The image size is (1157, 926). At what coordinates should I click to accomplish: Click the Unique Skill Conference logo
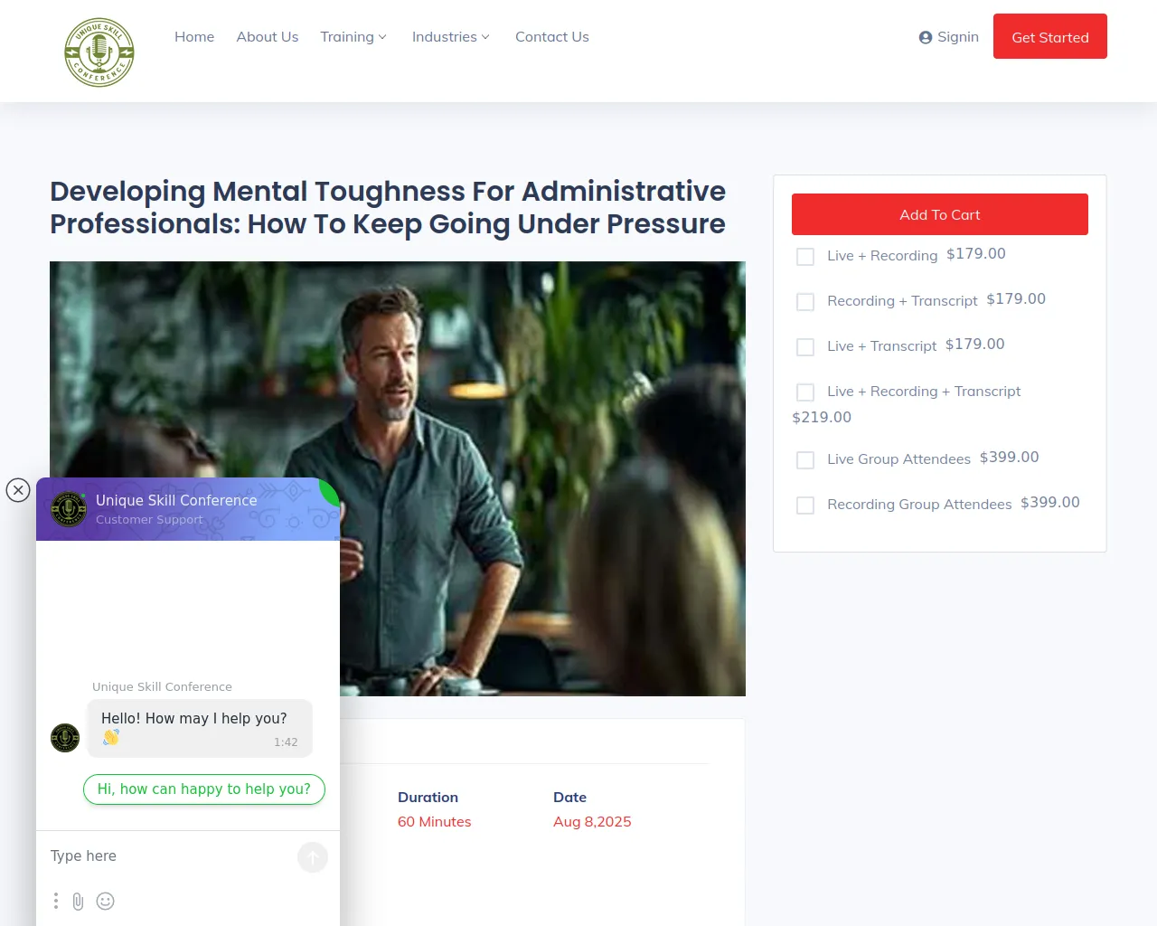coord(99,52)
